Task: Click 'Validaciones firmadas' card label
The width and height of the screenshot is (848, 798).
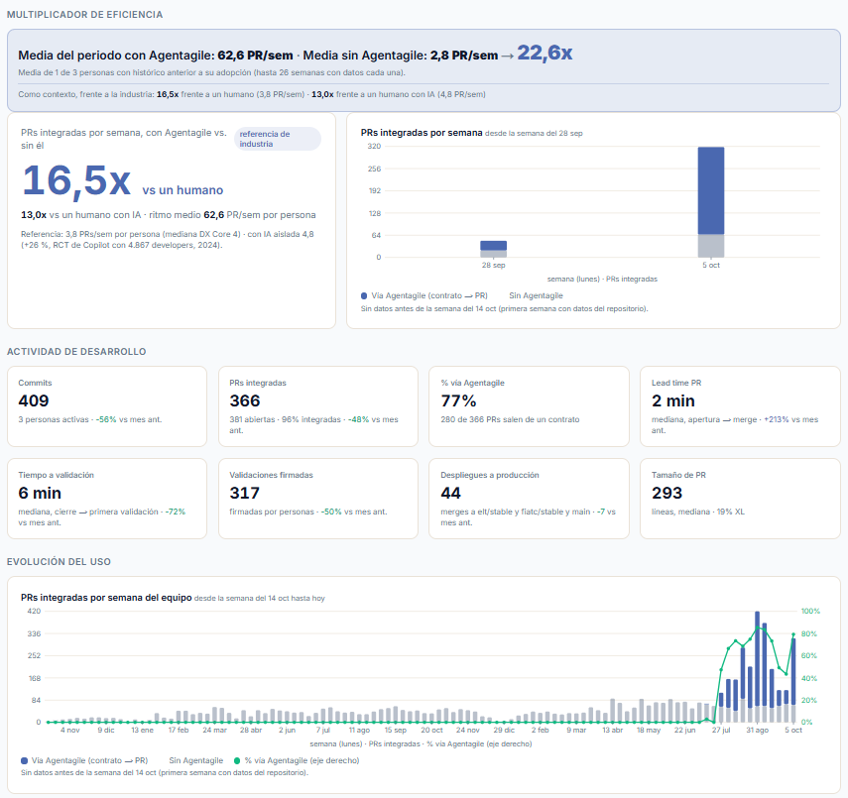Action: (x=271, y=475)
